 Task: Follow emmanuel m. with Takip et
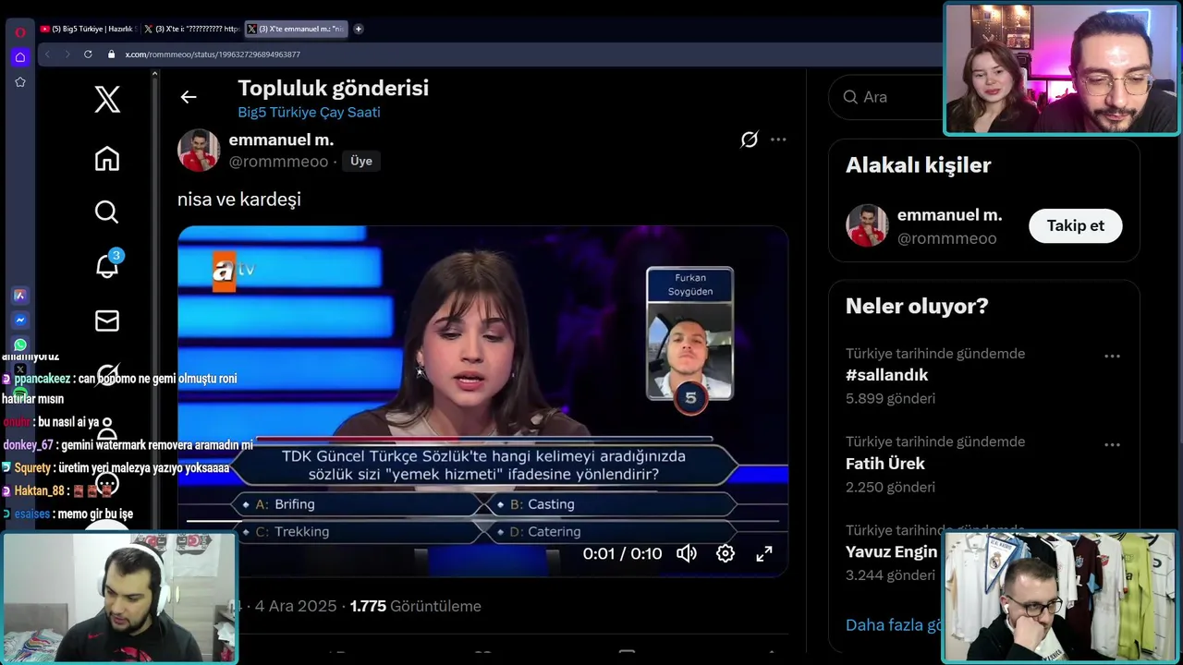tap(1076, 225)
